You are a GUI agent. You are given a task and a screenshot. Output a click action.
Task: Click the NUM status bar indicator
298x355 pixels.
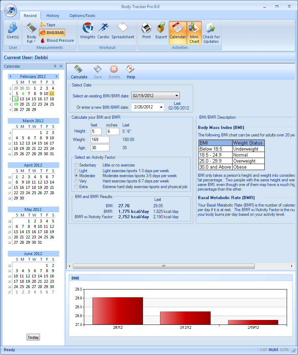click(x=273, y=350)
